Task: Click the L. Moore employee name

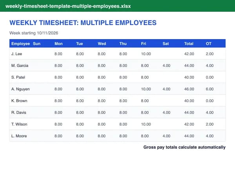Action: [19, 136]
